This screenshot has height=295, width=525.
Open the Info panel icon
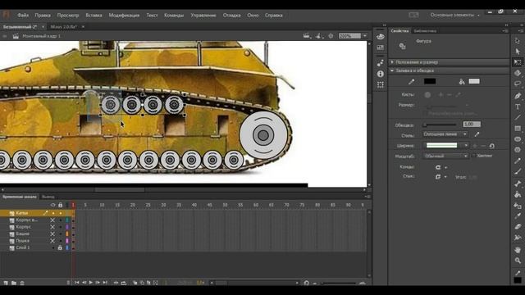(381, 74)
